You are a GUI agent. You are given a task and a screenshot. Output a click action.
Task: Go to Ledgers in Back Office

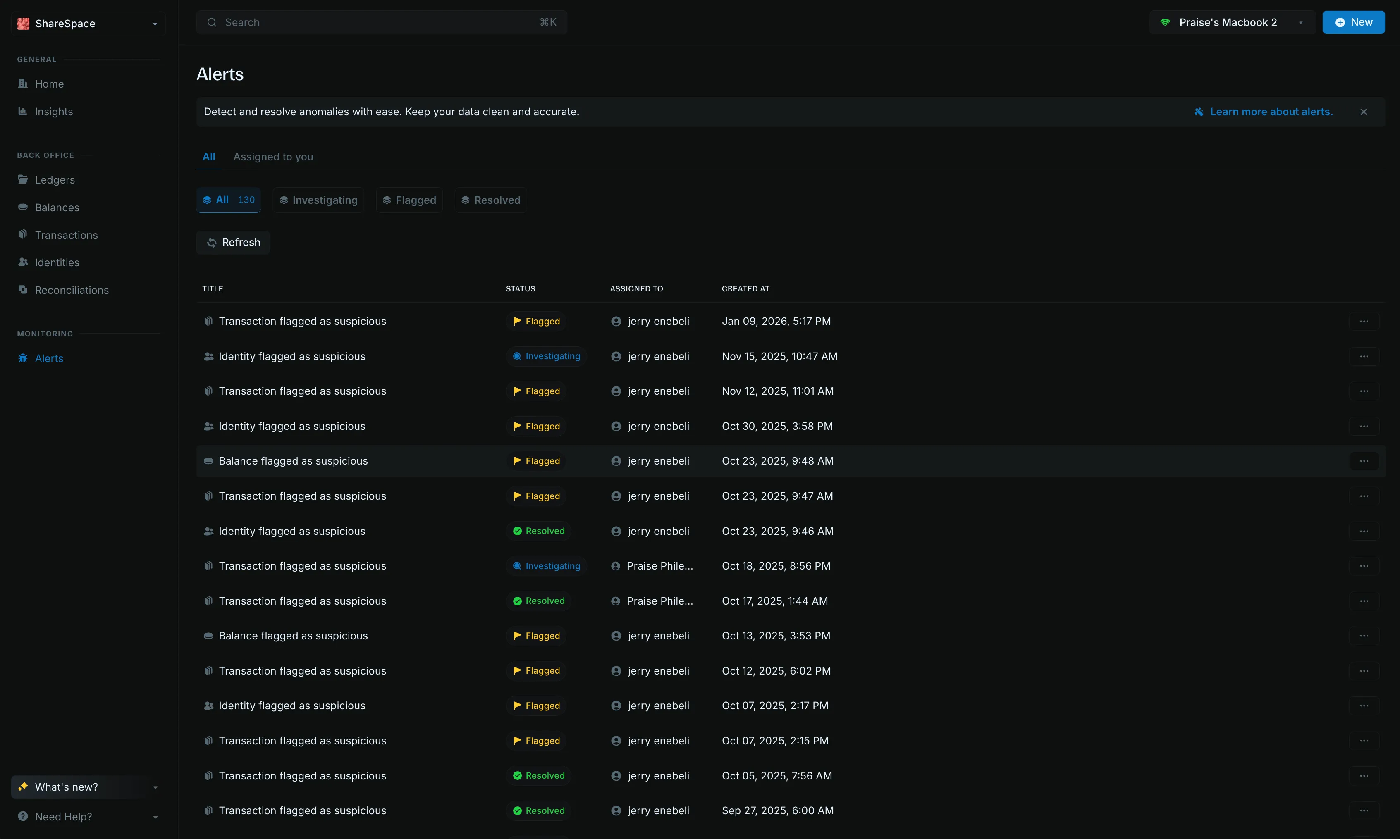click(x=54, y=180)
